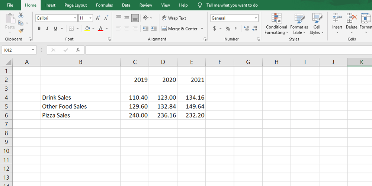Open Font dialog launcher
The width and height of the screenshot is (372, 186).
(109, 39)
